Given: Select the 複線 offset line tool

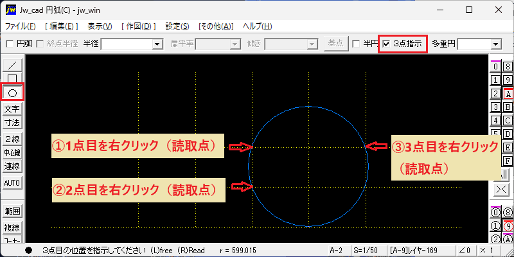Looking at the screenshot, I should click(12, 227).
